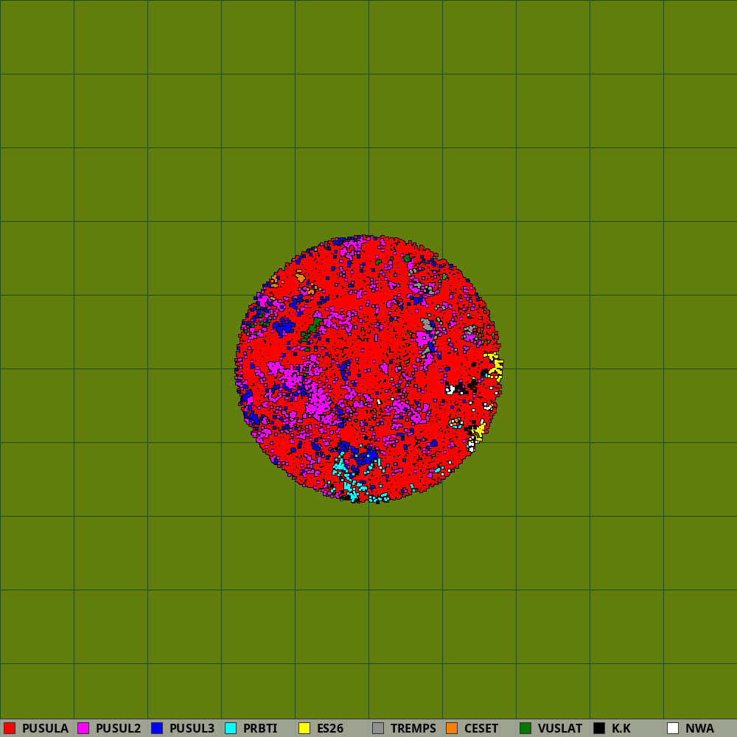Select the PRBTI legend label
Screen dimensions: 737x737
[x=260, y=729]
